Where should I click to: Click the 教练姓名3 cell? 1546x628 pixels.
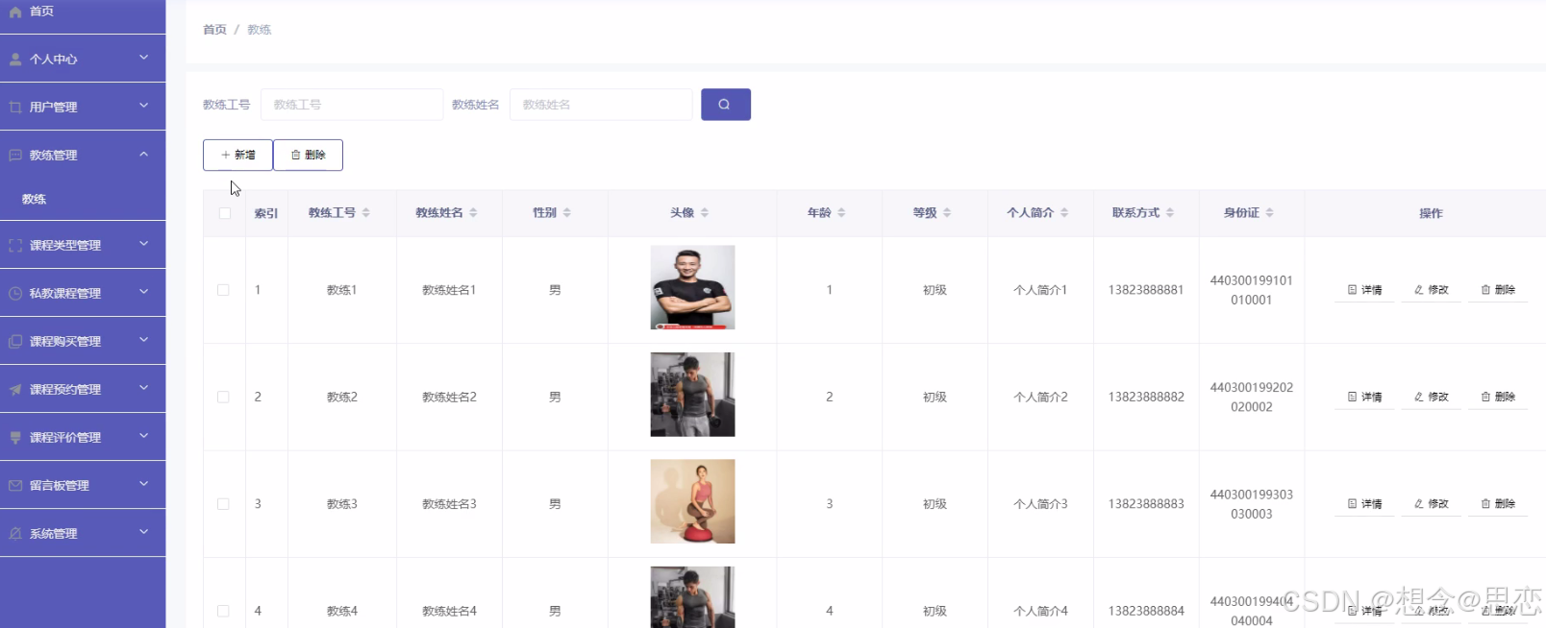pyautogui.click(x=449, y=504)
